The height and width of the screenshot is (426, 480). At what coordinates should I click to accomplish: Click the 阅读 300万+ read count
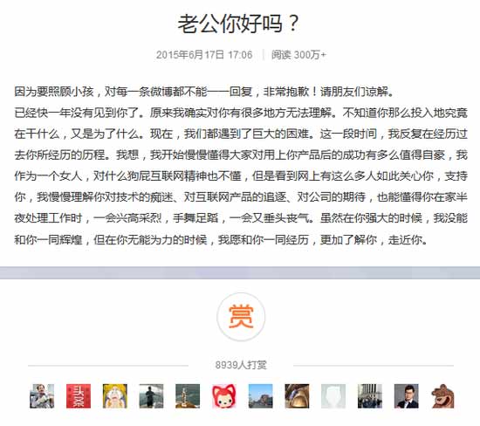click(298, 55)
